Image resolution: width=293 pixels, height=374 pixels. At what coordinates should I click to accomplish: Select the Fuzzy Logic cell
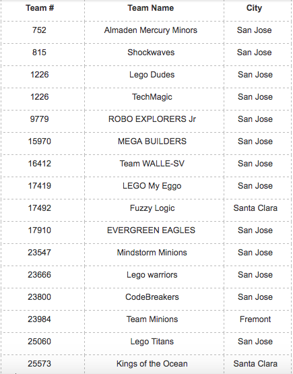[x=152, y=208]
